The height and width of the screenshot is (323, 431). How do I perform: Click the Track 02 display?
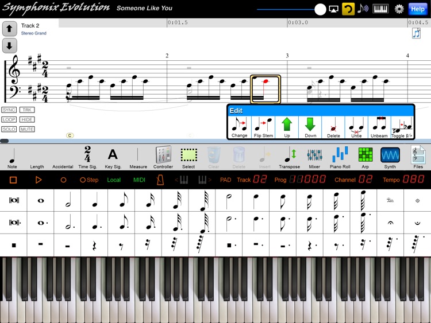[252, 180]
